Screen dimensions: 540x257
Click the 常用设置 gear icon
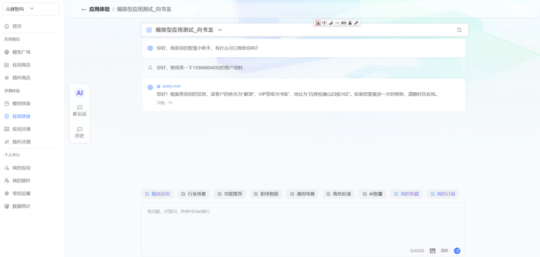(x=7, y=193)
